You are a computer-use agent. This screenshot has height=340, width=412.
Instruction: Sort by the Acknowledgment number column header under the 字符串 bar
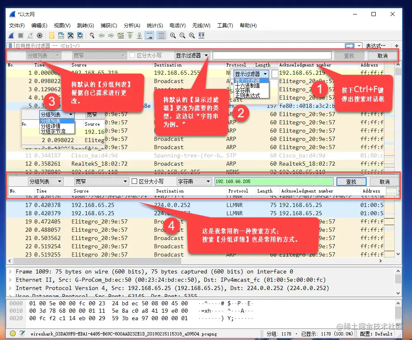click(x=307, y=191)
